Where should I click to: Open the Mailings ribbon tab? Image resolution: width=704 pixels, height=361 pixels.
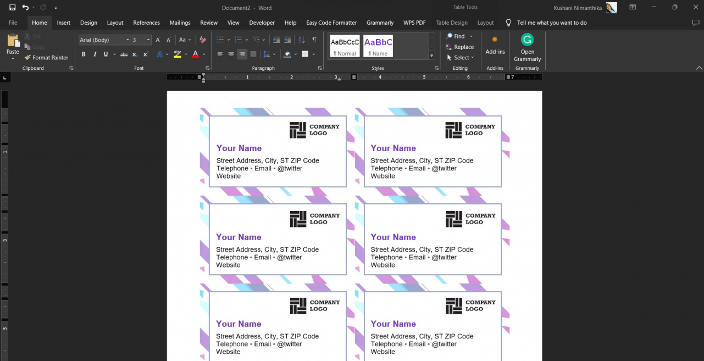(180, 23)
